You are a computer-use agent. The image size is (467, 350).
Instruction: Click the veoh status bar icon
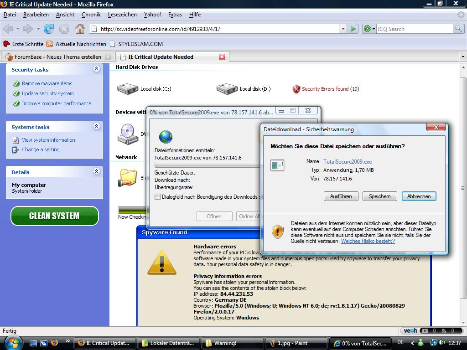(410, 331)
